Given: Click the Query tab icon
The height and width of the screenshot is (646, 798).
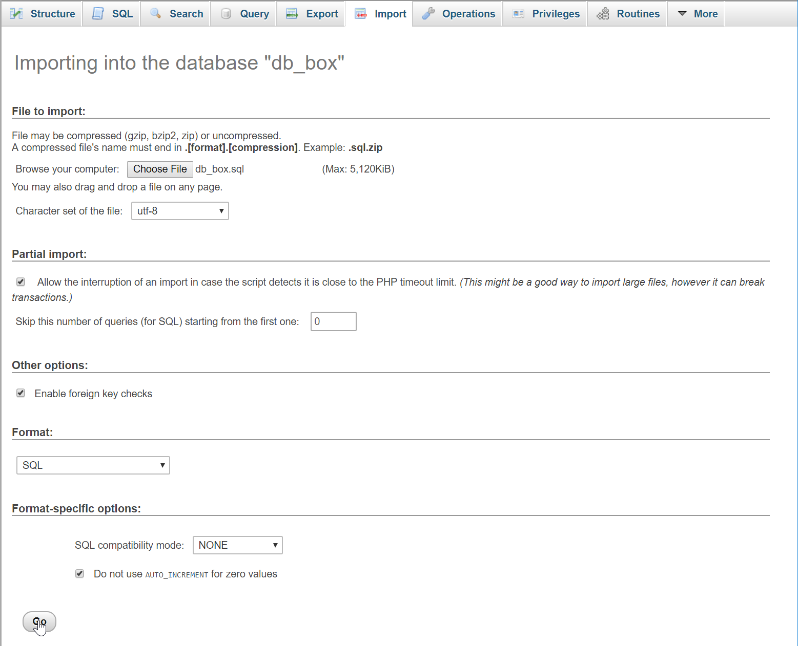Looking at the screenshot, I should [x=226, y=14].
